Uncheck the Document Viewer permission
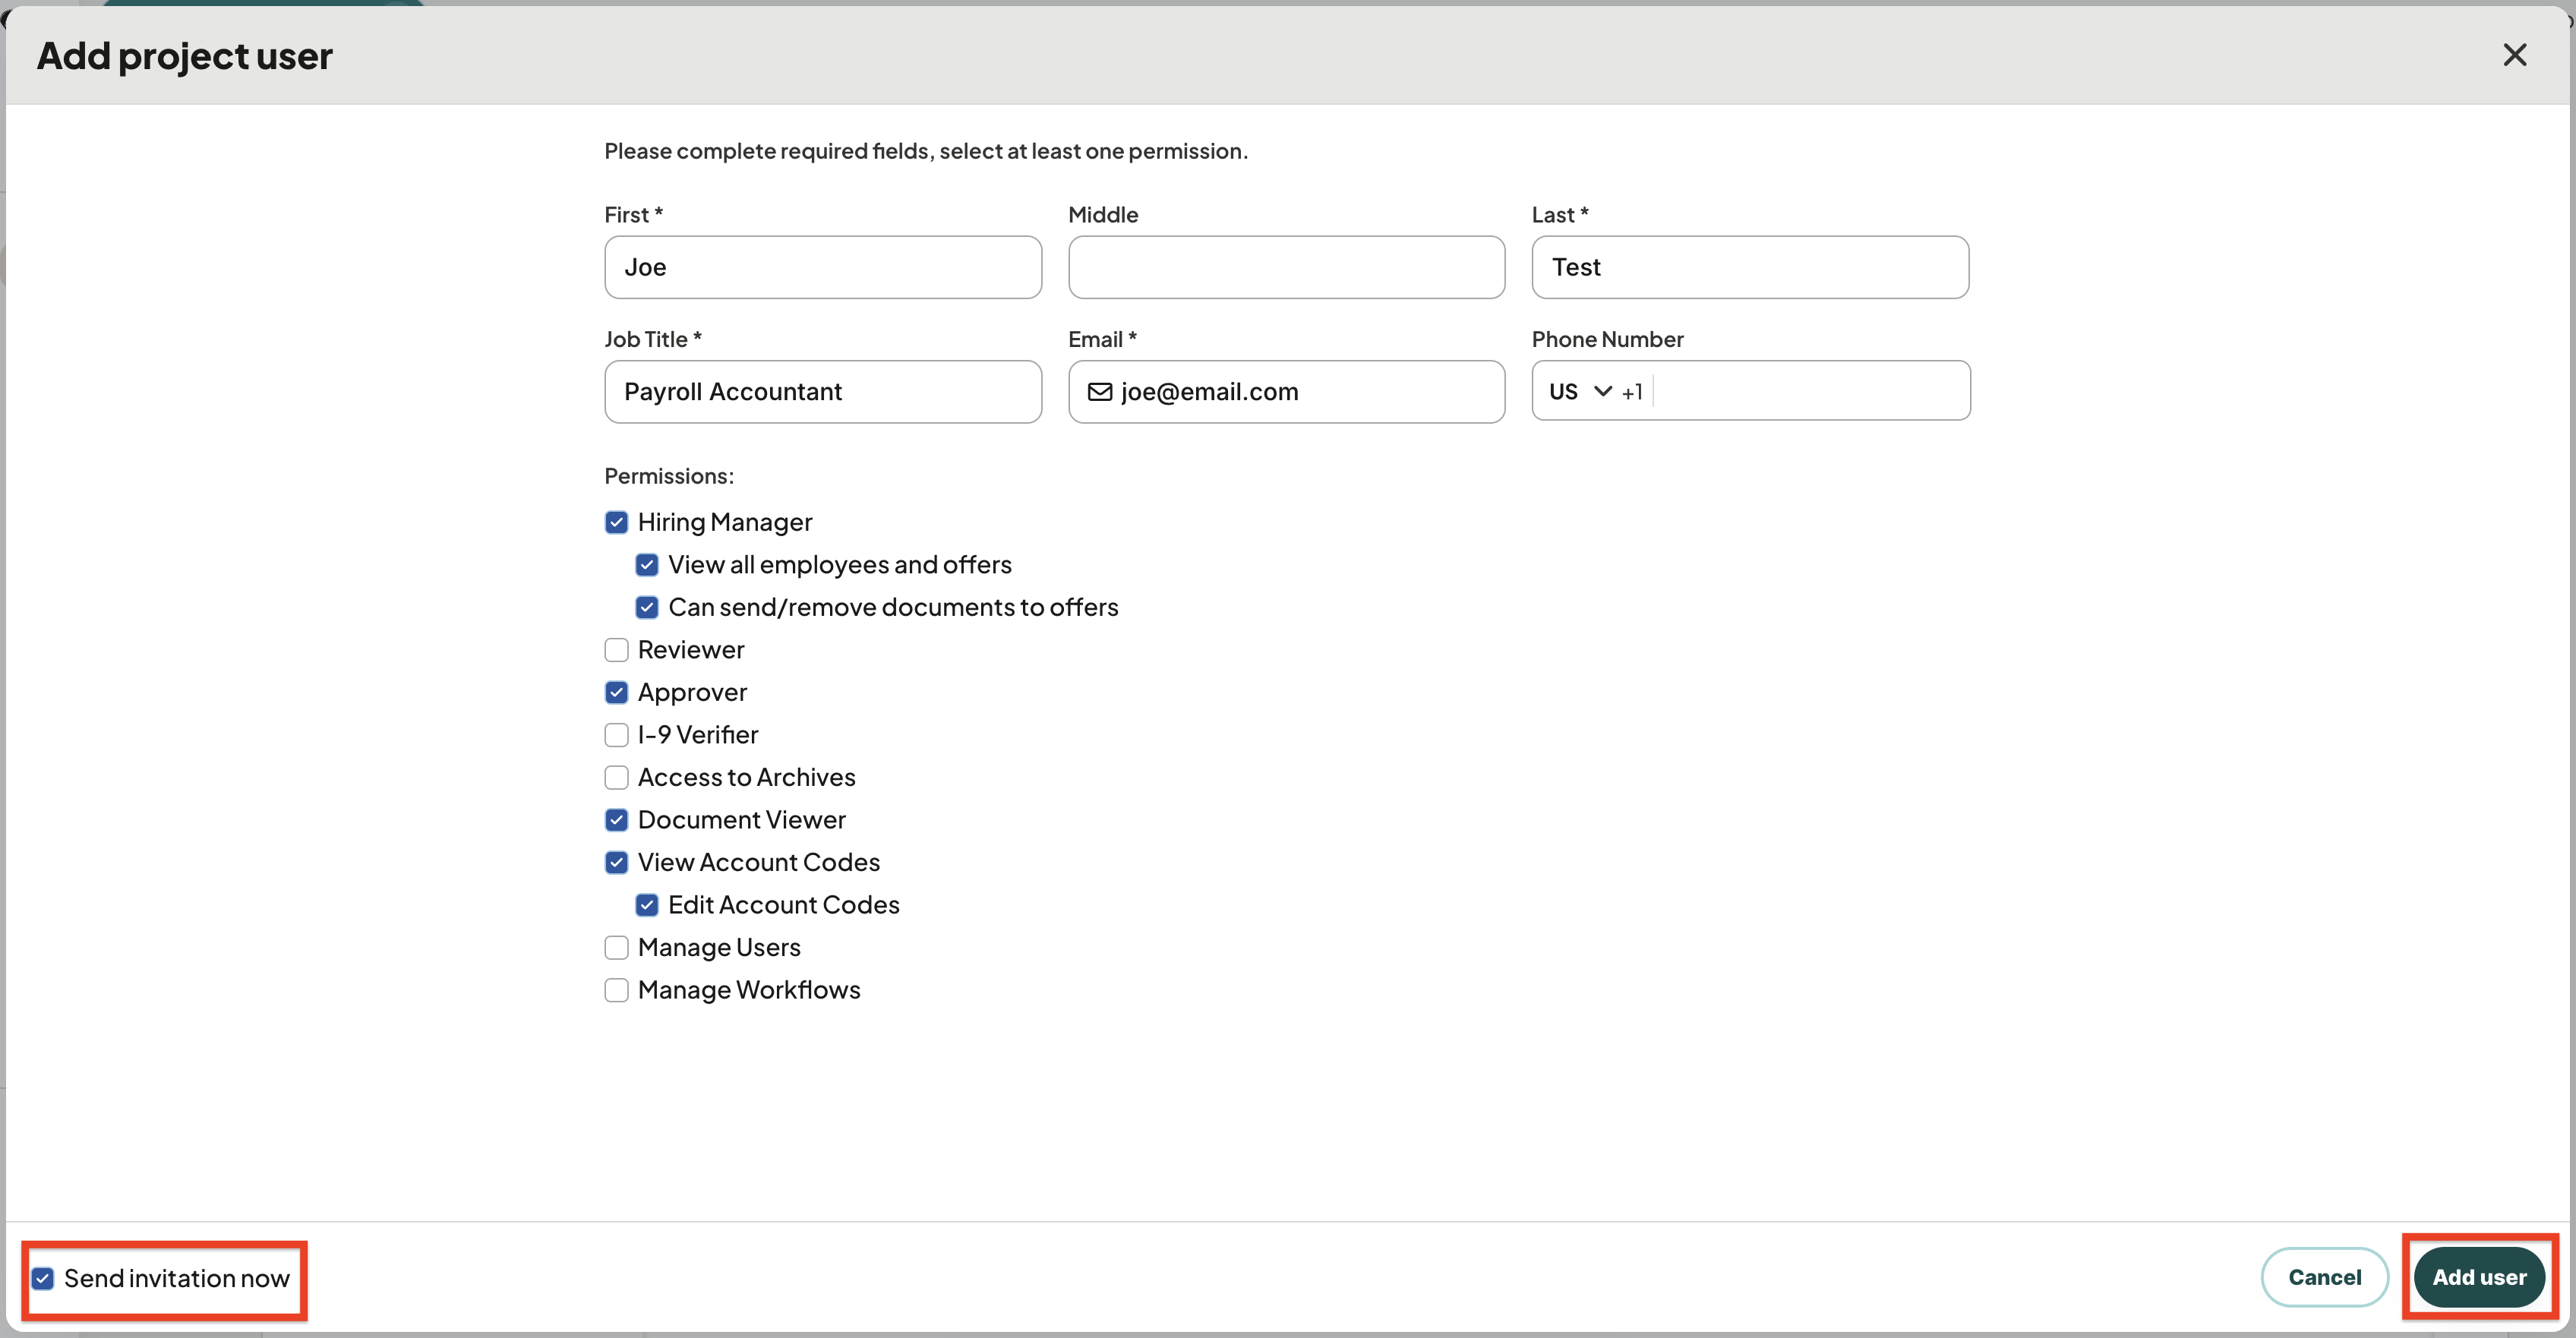 pyautogui.click(x=617, y=820)
